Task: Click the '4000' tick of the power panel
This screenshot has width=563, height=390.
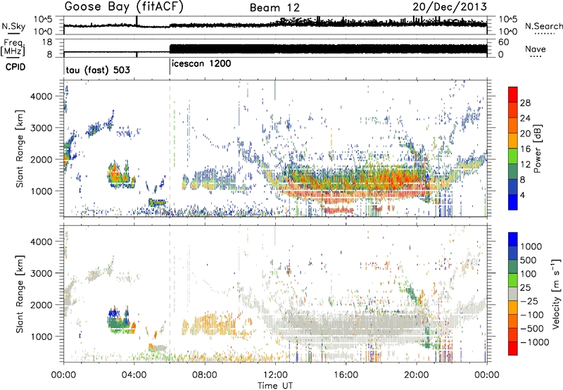Action: pyautogui.click(x=41, y=96)
